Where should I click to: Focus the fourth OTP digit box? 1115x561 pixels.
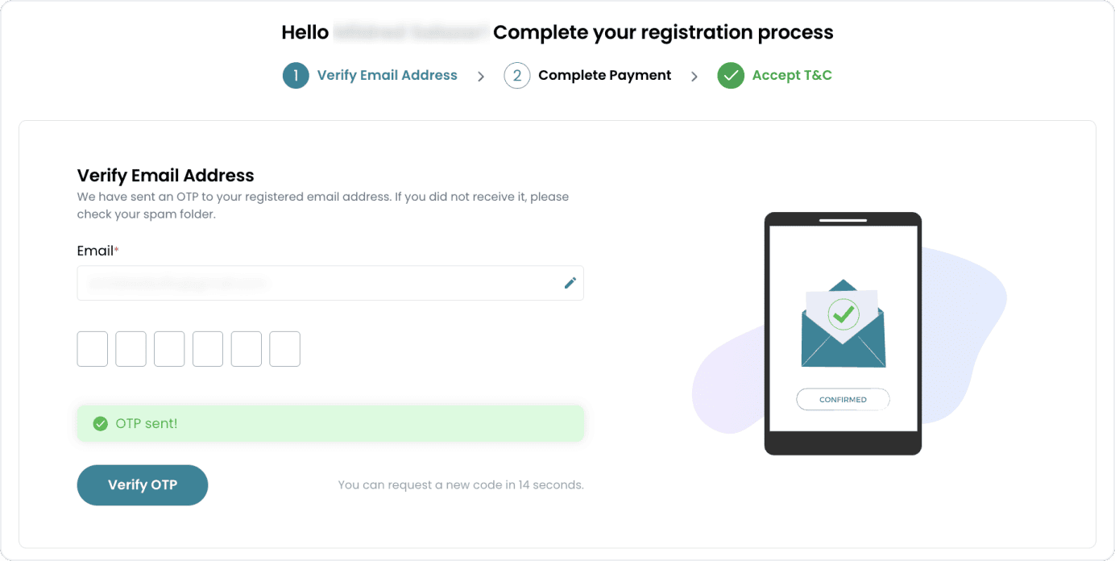(x=208, y=349)
